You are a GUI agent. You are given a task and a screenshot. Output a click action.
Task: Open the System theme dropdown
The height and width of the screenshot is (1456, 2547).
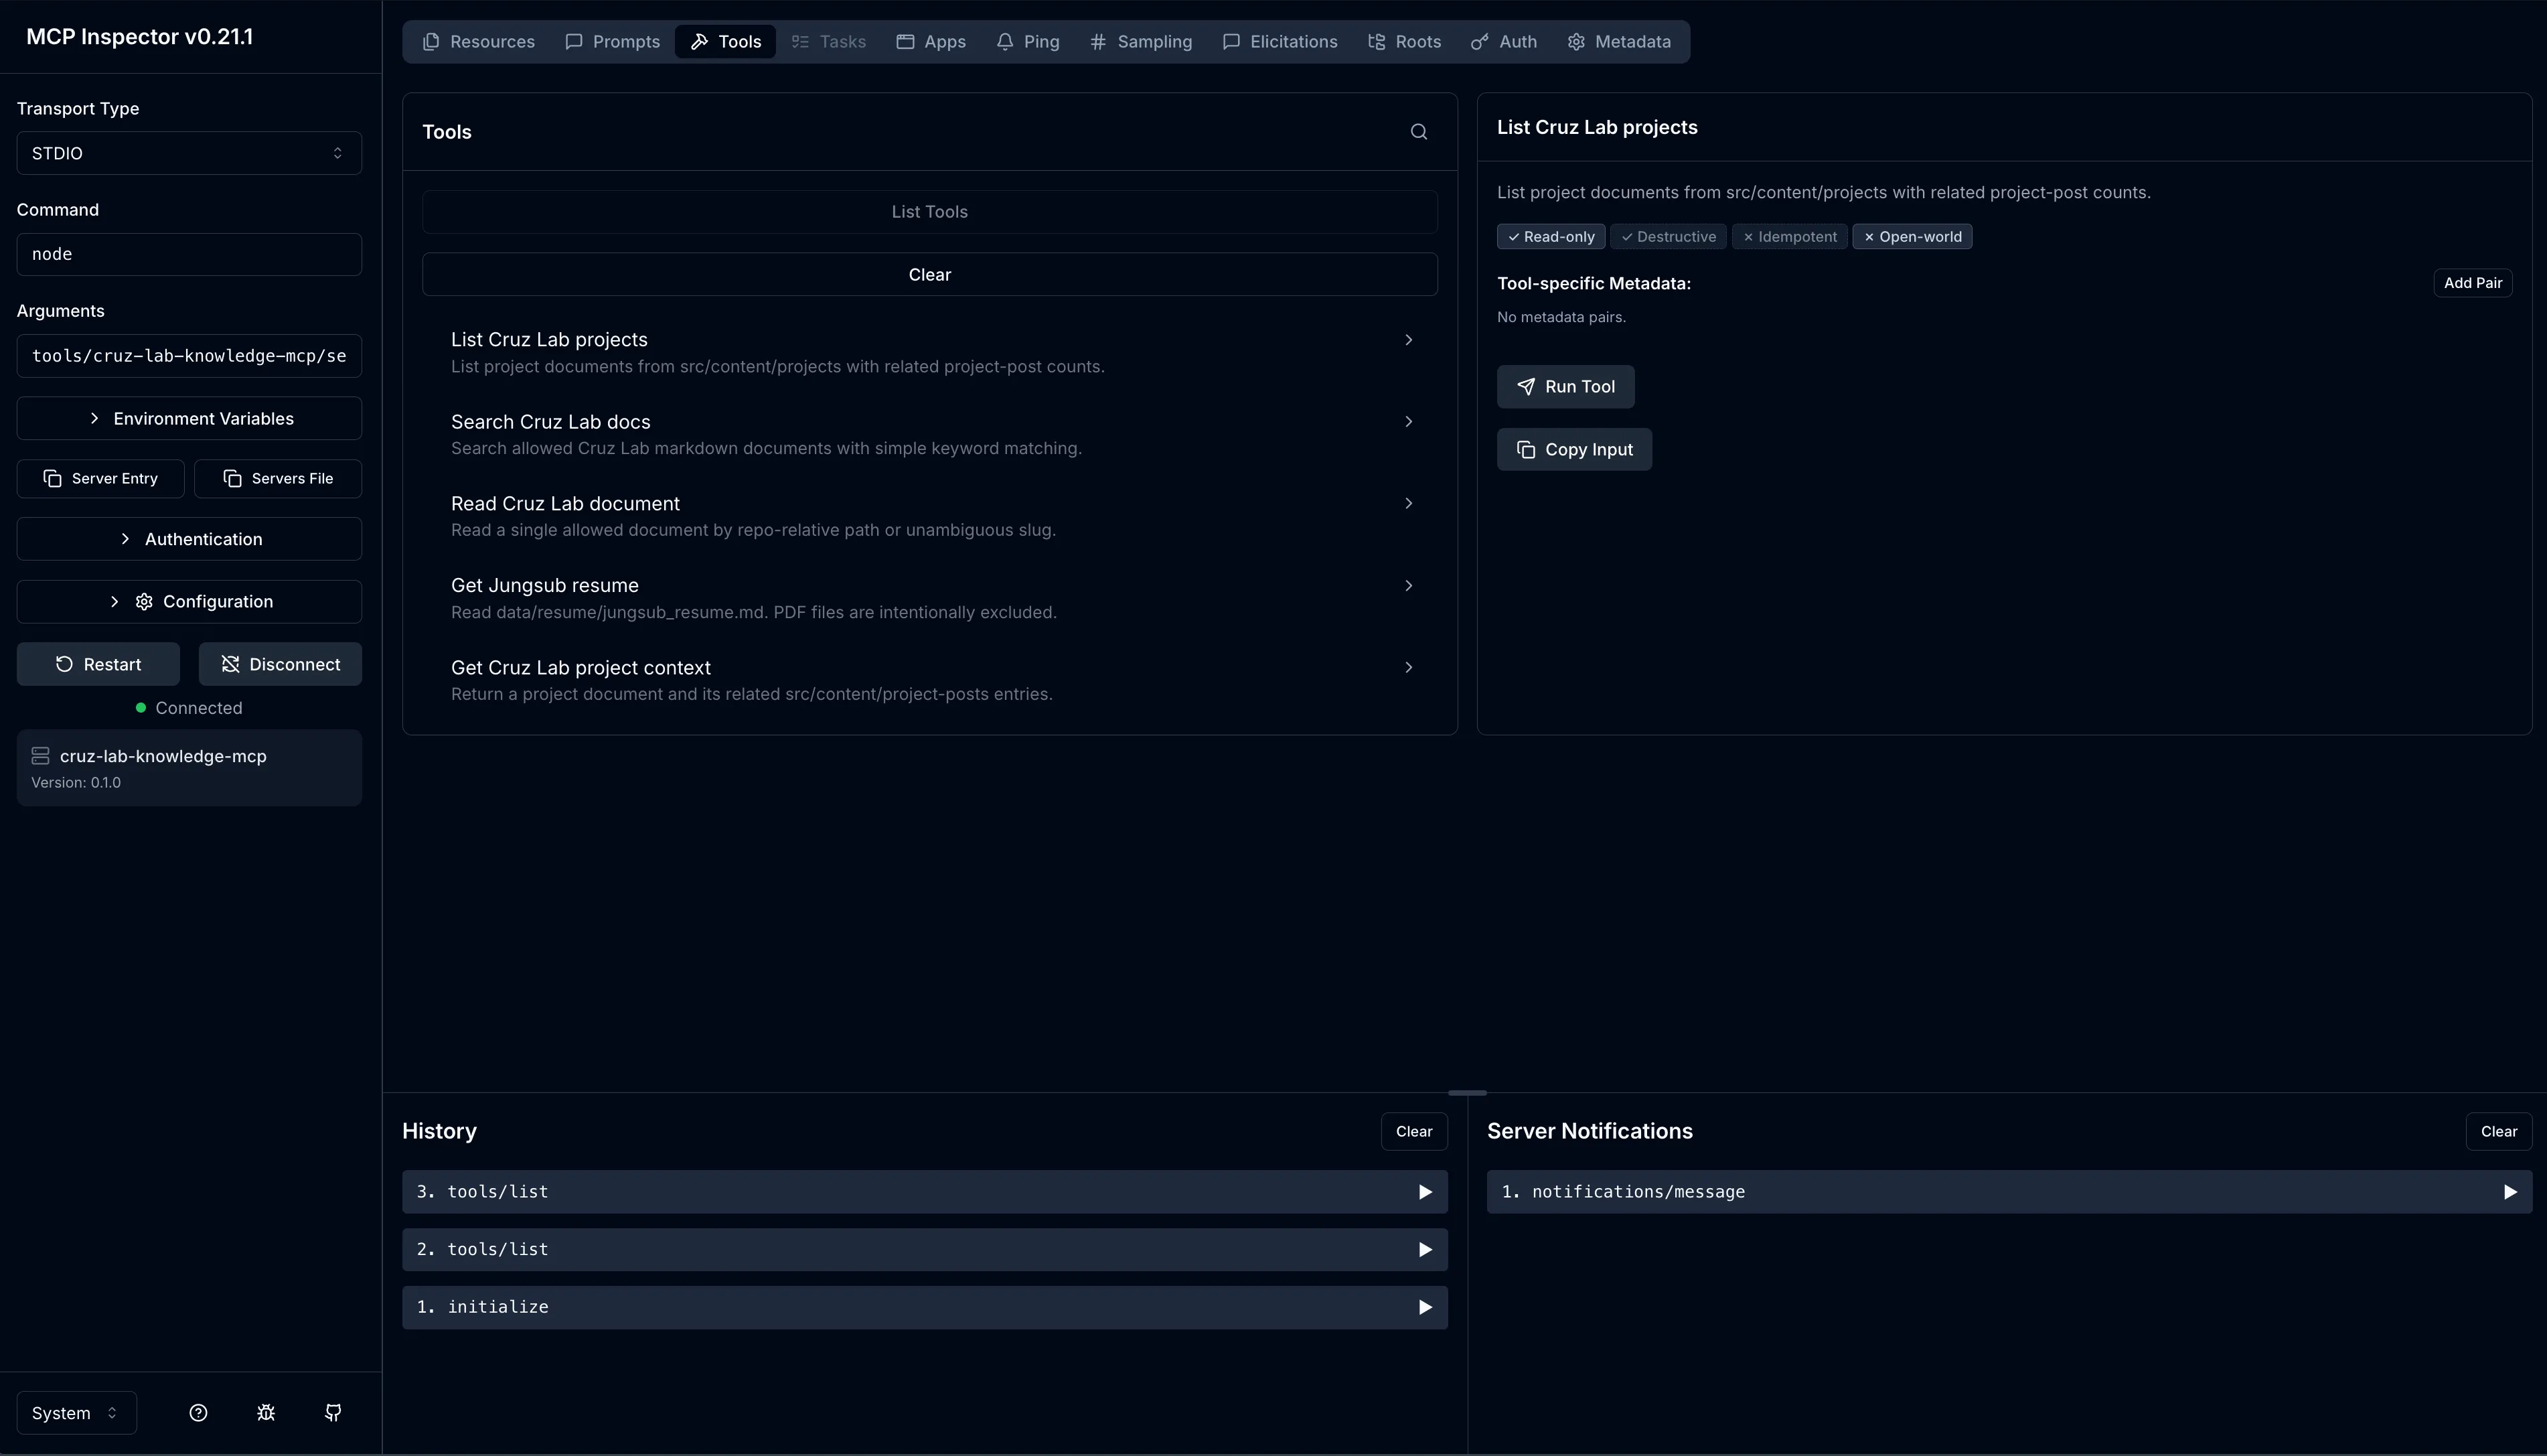tap(76, 1413)
